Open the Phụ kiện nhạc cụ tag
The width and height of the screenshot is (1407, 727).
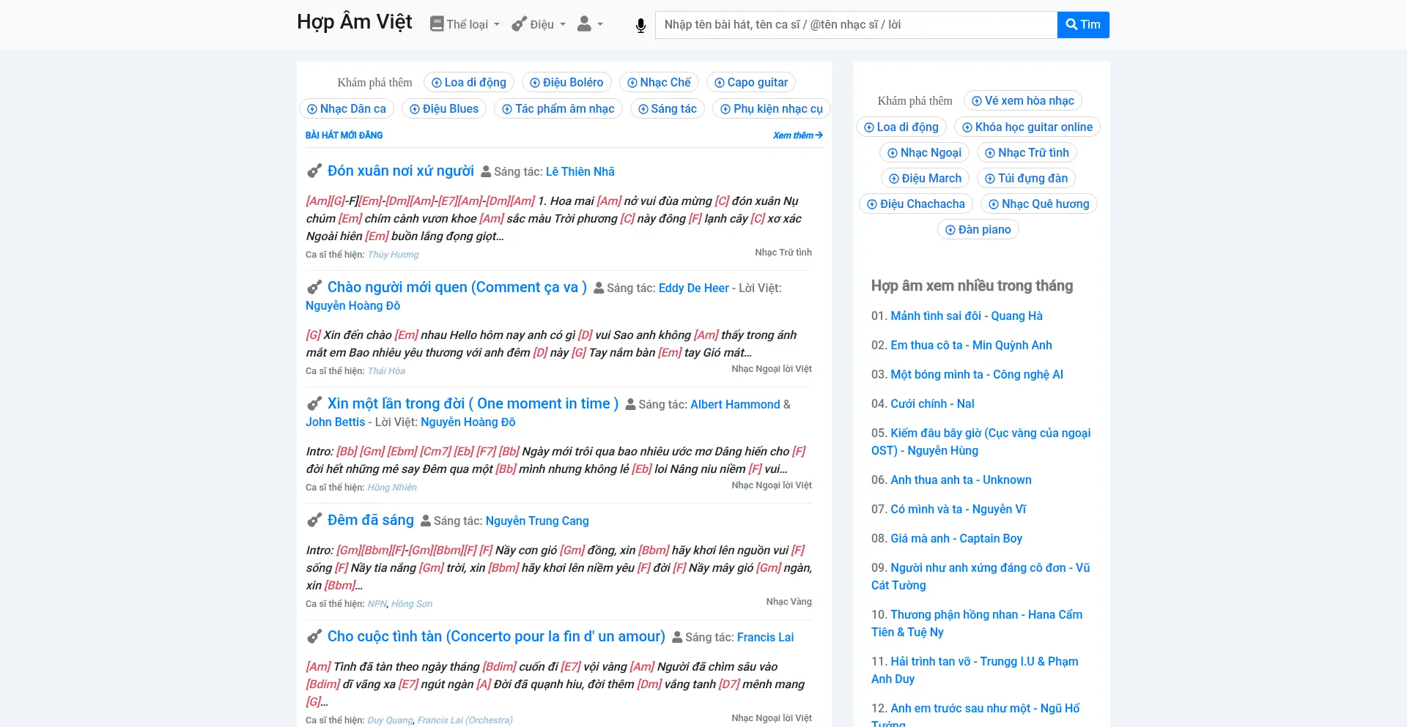point(772,109)
